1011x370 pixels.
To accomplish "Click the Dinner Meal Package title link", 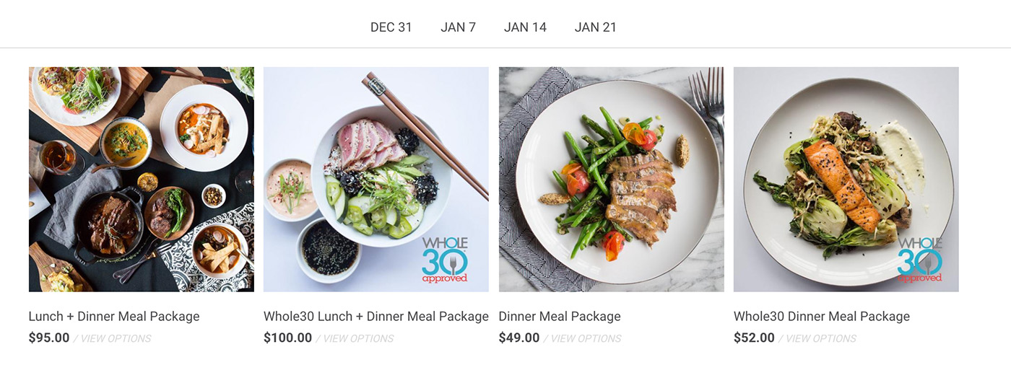I will [560, 316].
